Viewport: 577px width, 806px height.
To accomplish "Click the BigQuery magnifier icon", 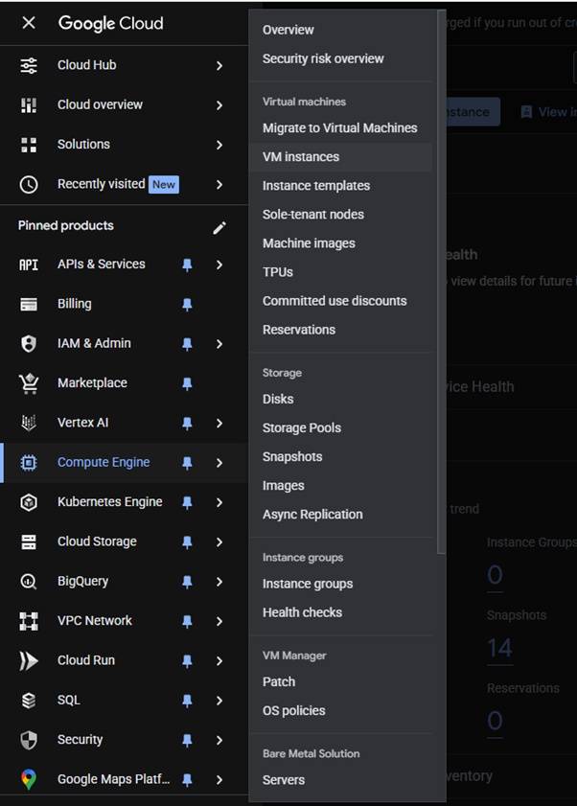I will point(29,582).
